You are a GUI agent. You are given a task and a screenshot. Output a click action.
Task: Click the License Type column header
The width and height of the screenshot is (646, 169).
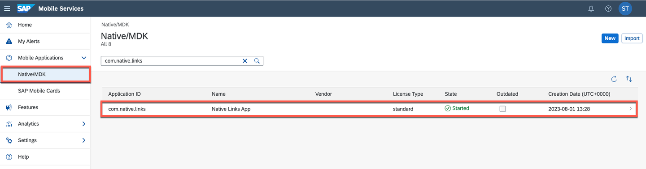pos(408,94)
